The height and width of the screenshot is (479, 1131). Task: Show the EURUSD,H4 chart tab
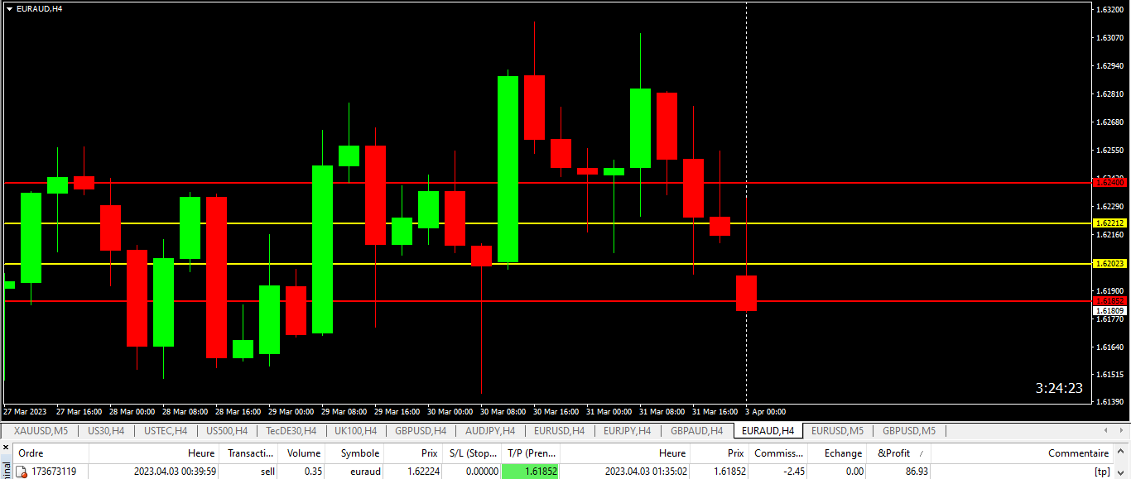559,431
